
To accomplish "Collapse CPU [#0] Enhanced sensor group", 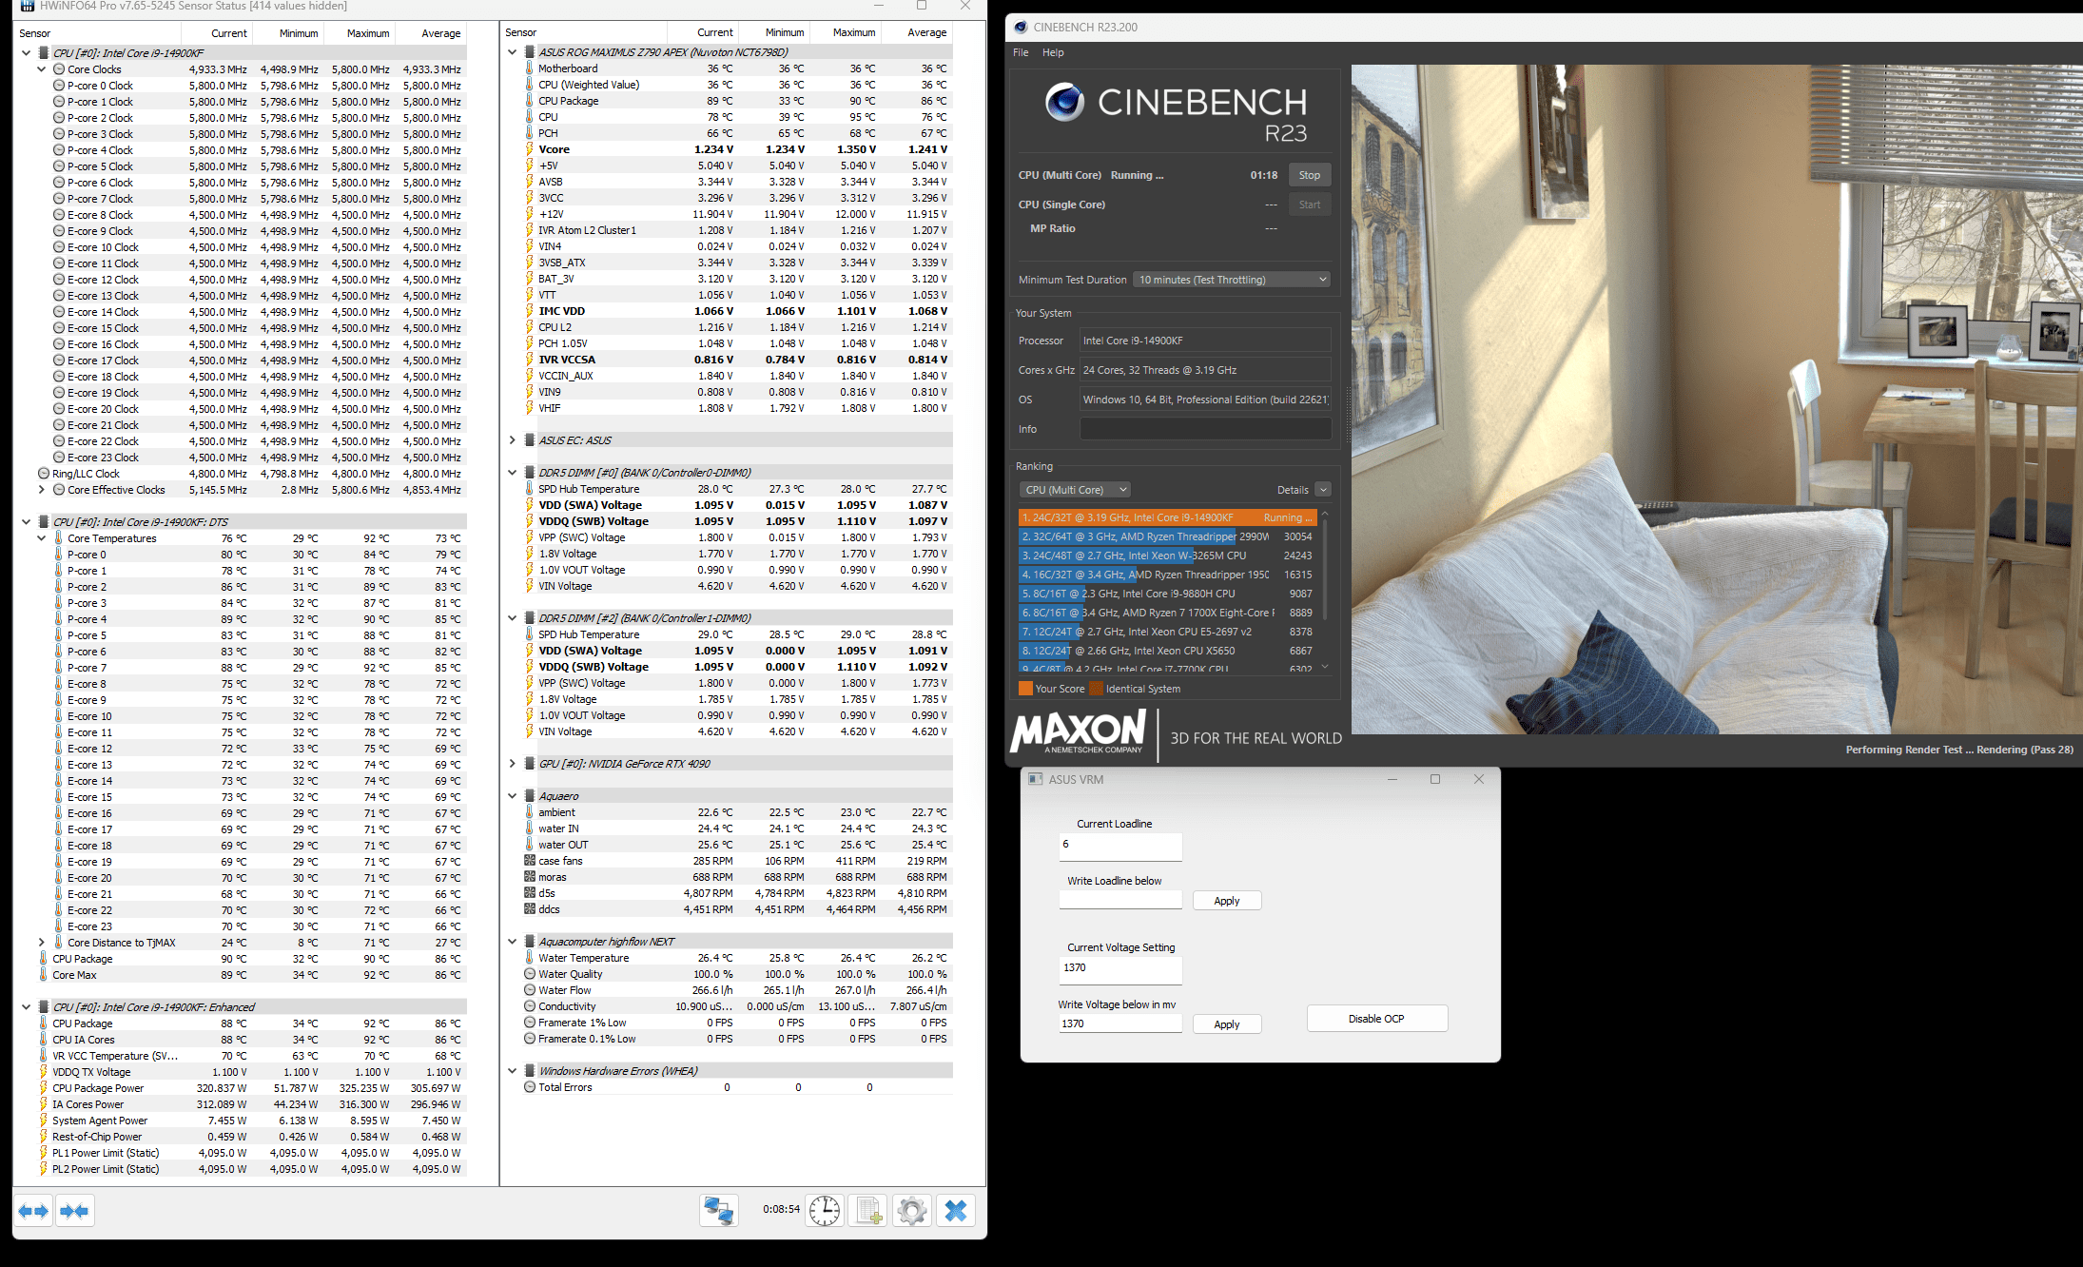I will (x=27, y=1007).
